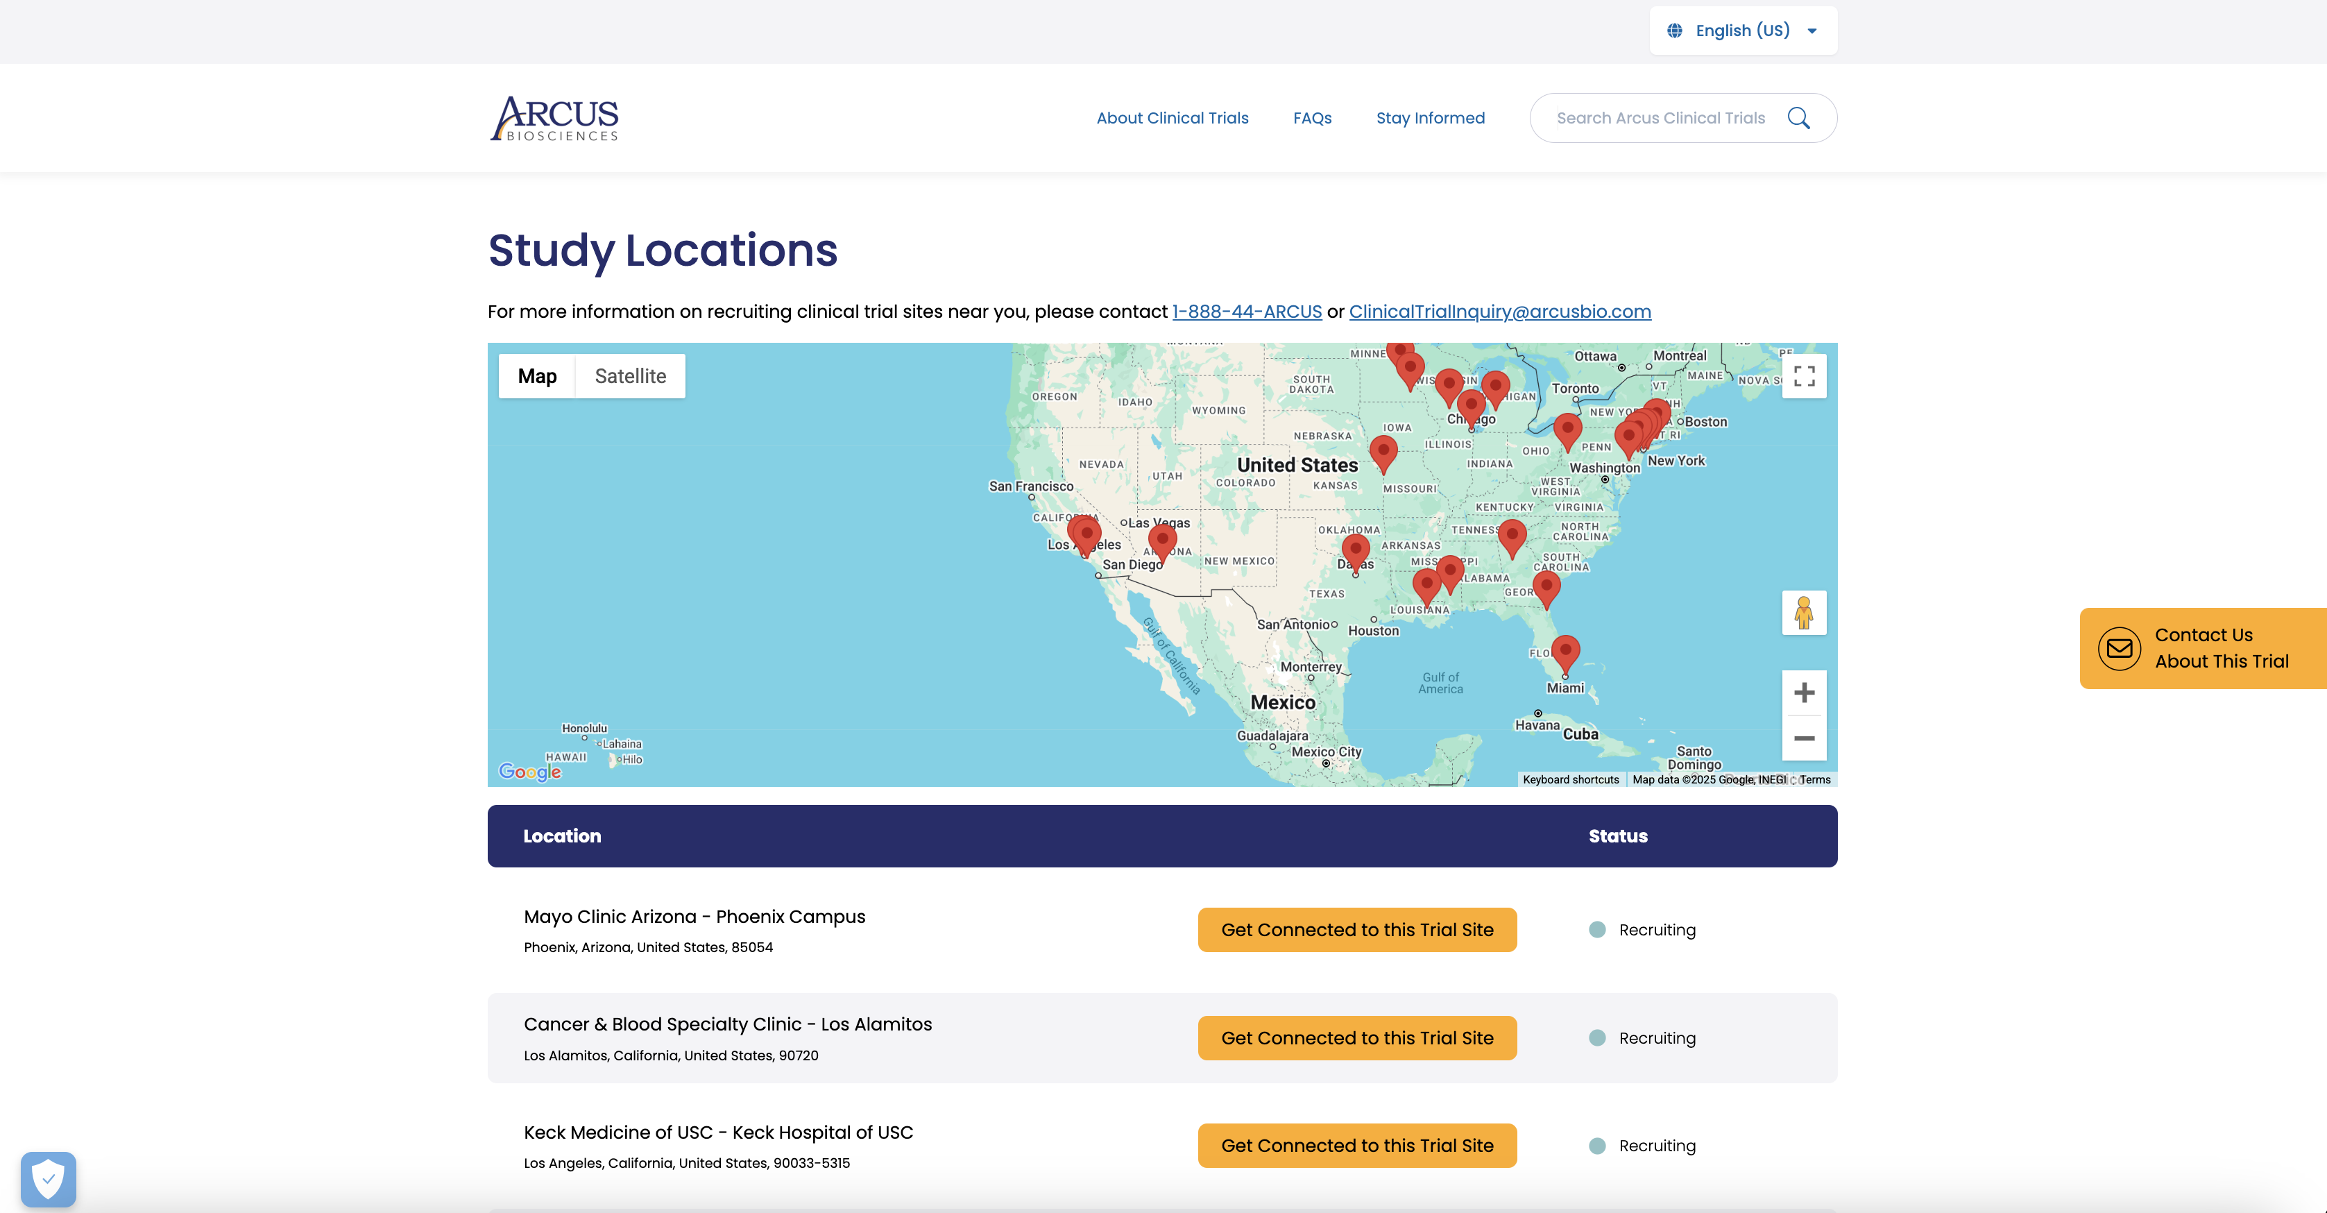
Task: Switch to the Map view tab
Action: 536,375
